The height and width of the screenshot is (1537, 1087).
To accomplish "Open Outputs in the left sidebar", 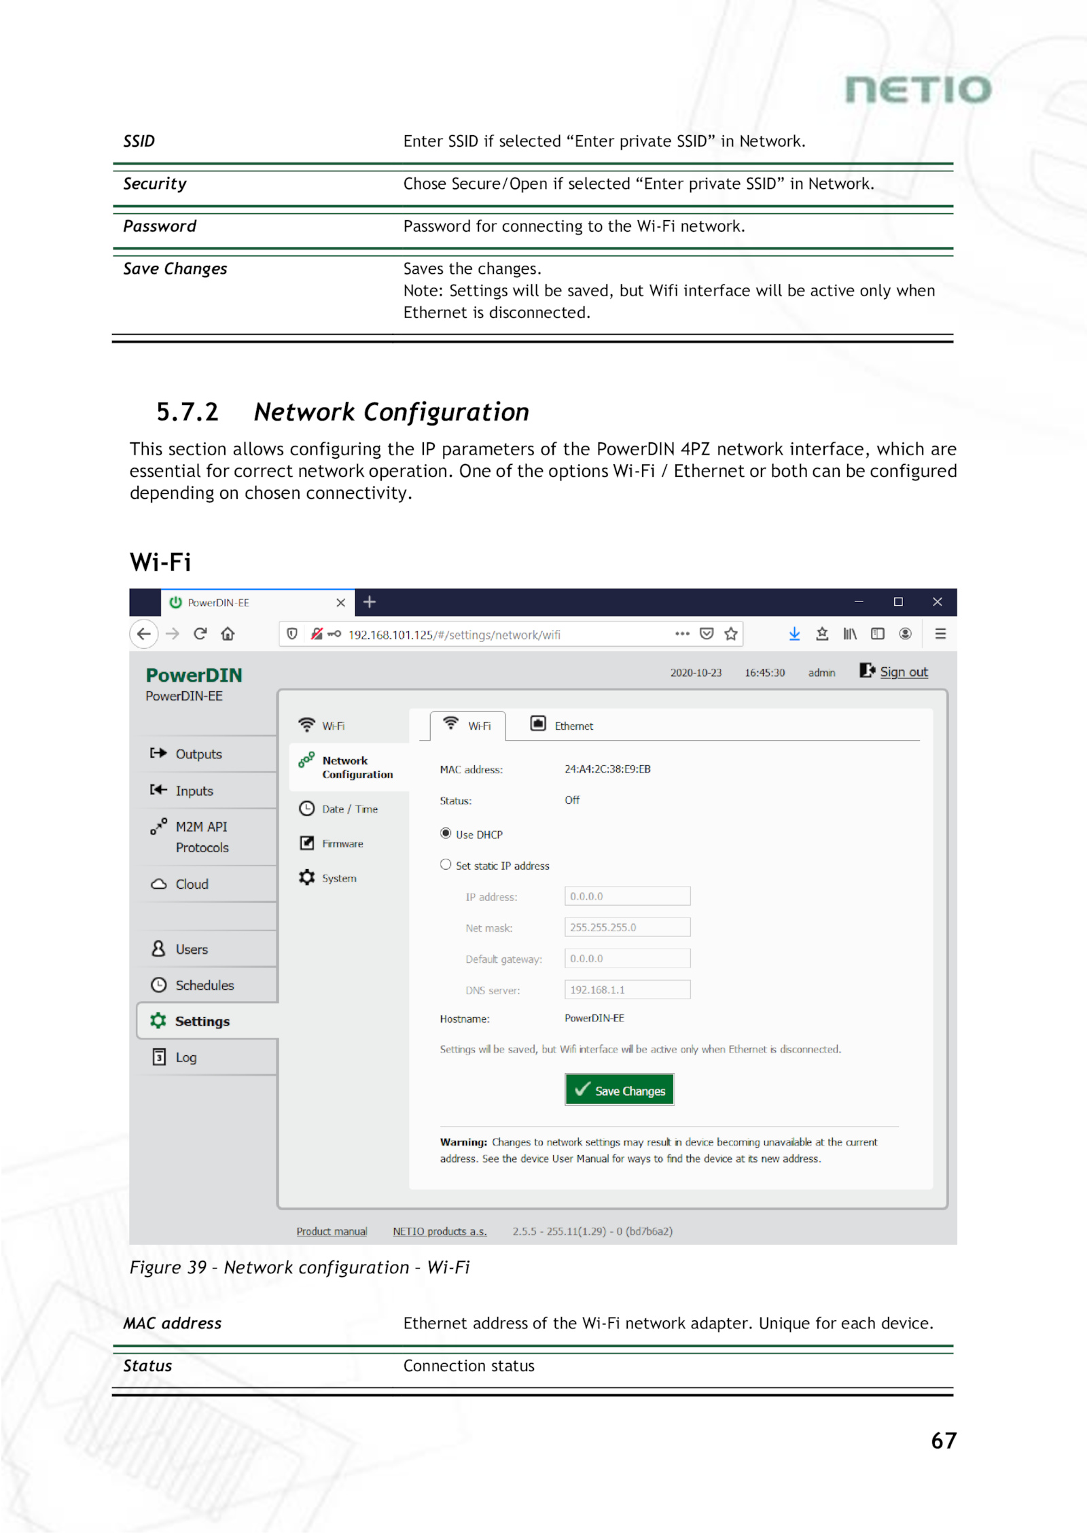I will [x=198, y=754].
